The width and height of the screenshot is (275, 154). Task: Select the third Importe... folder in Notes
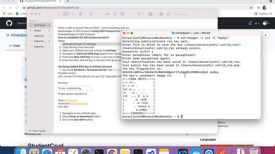(40, 47)
